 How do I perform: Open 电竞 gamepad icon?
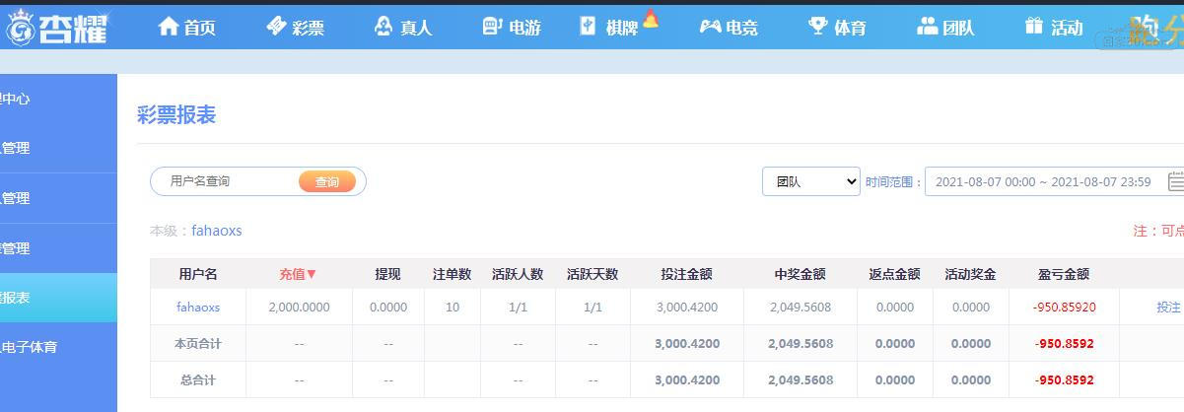710,27
